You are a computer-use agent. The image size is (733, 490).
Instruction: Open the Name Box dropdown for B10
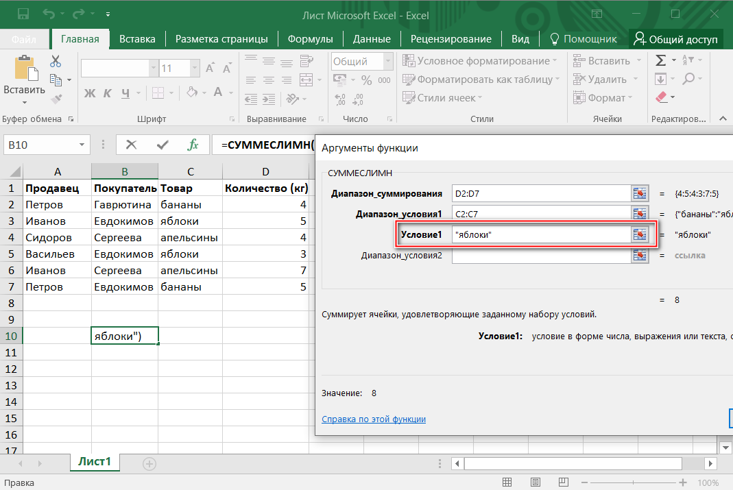82,145
